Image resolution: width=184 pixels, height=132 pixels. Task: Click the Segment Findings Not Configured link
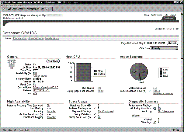(x=106, y=111)
